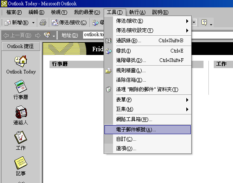Screen dimensions: 233x183
Task: Open the 記事 notes sticky icon
Action: pos(20,163)
